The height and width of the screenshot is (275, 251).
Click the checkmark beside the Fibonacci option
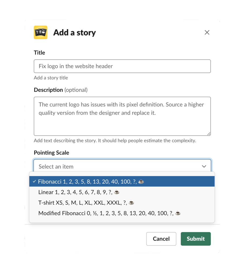point(34,182)
